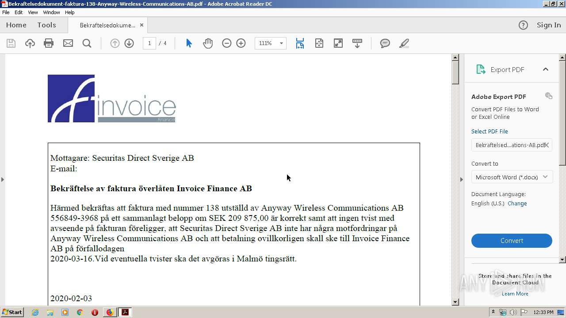
Task: Go to next page arrow
Action: point(129,43)
